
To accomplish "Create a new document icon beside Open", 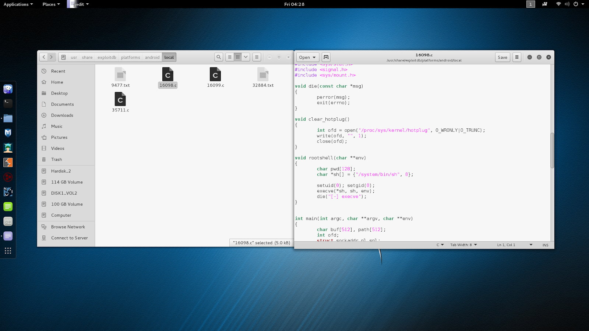I will coord(326,57).
